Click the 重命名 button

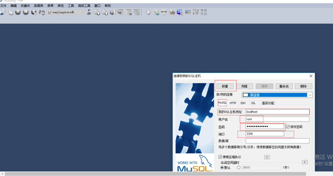pyautogui.click(x=284, y=86)
